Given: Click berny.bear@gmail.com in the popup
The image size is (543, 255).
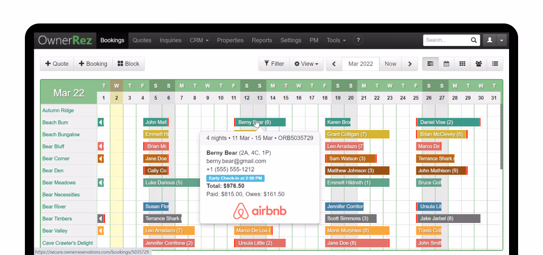Looking at the screenshot, I should [236, 161].
